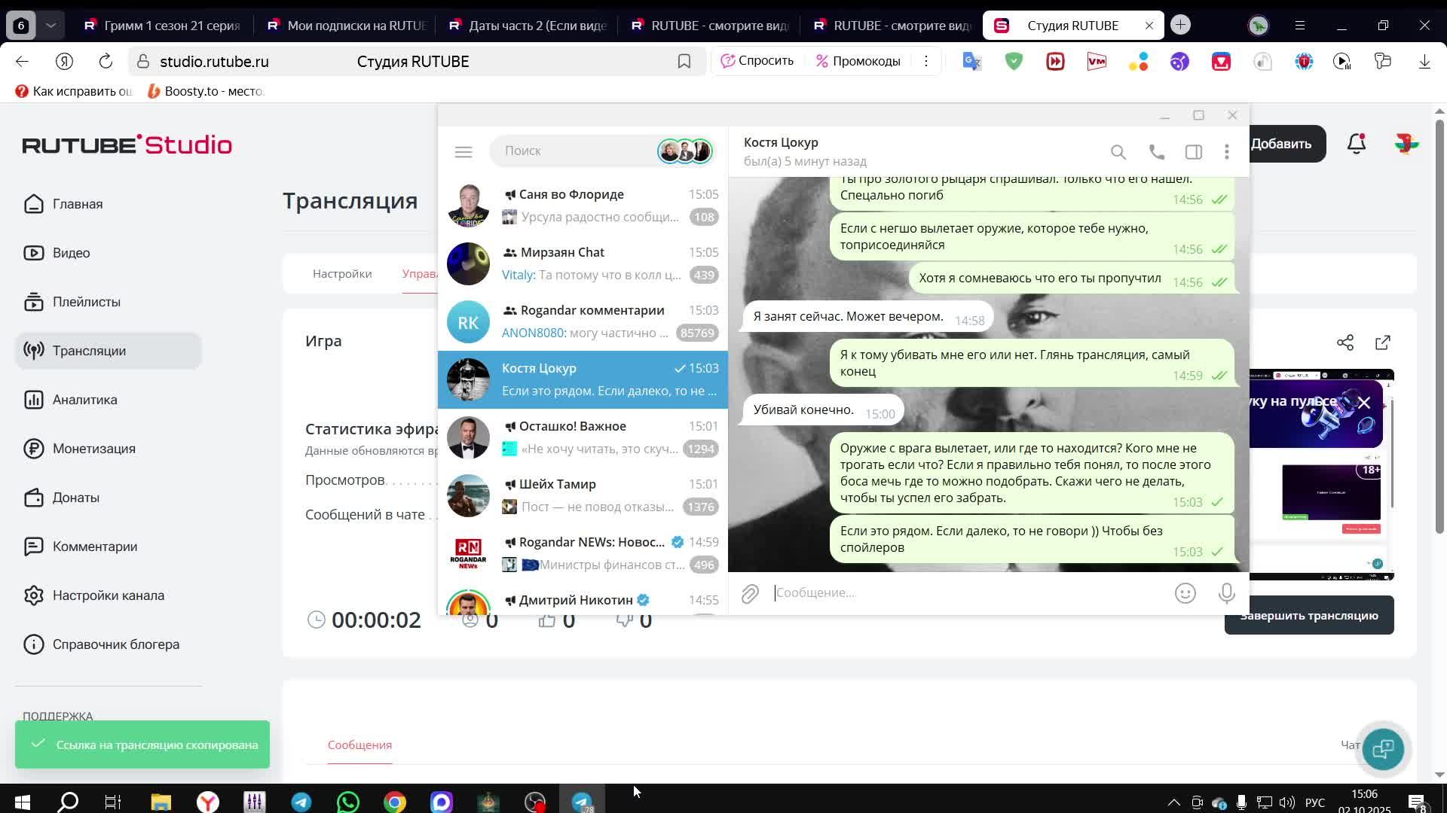Image resolution: width=1447 pixels, height=813 pixels.
Task: Open the Настройки tab
Action: click(342, 273)
